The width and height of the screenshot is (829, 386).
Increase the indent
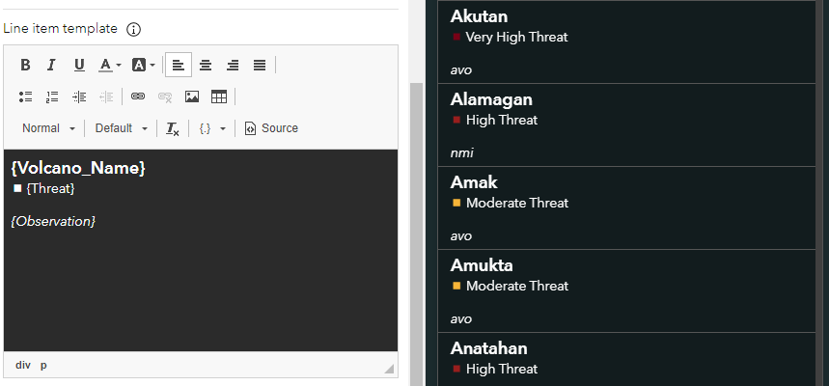click(79, 96)
